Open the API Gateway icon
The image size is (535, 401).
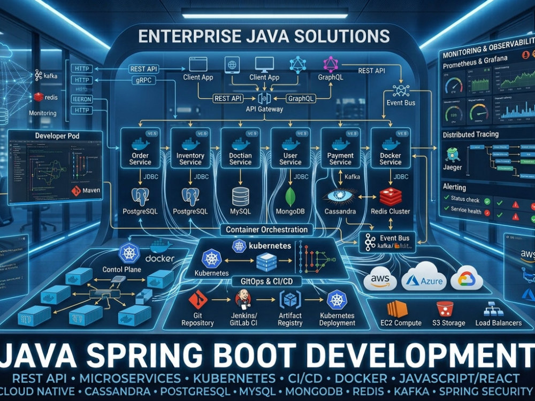pos(264,98)
